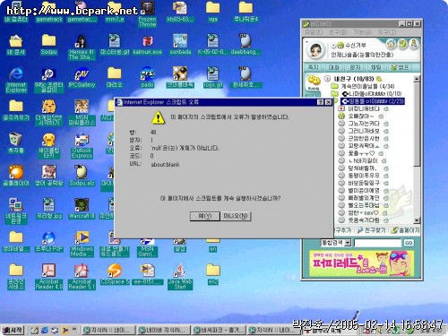Click the yellow Buddy smiley sidebar icon
The image size is (448, 336).
314,82
